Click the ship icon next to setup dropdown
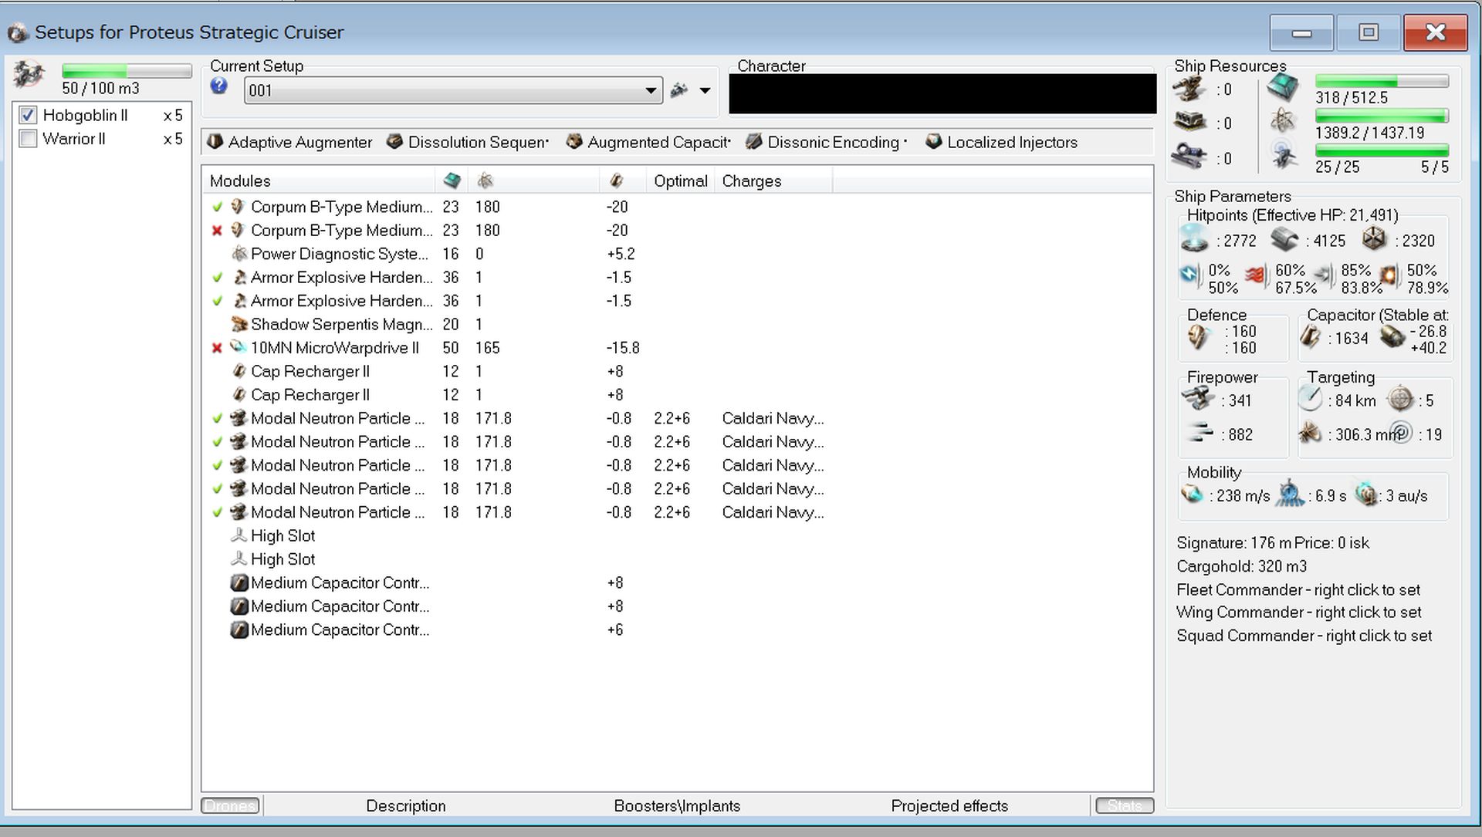 pos(678,90)
